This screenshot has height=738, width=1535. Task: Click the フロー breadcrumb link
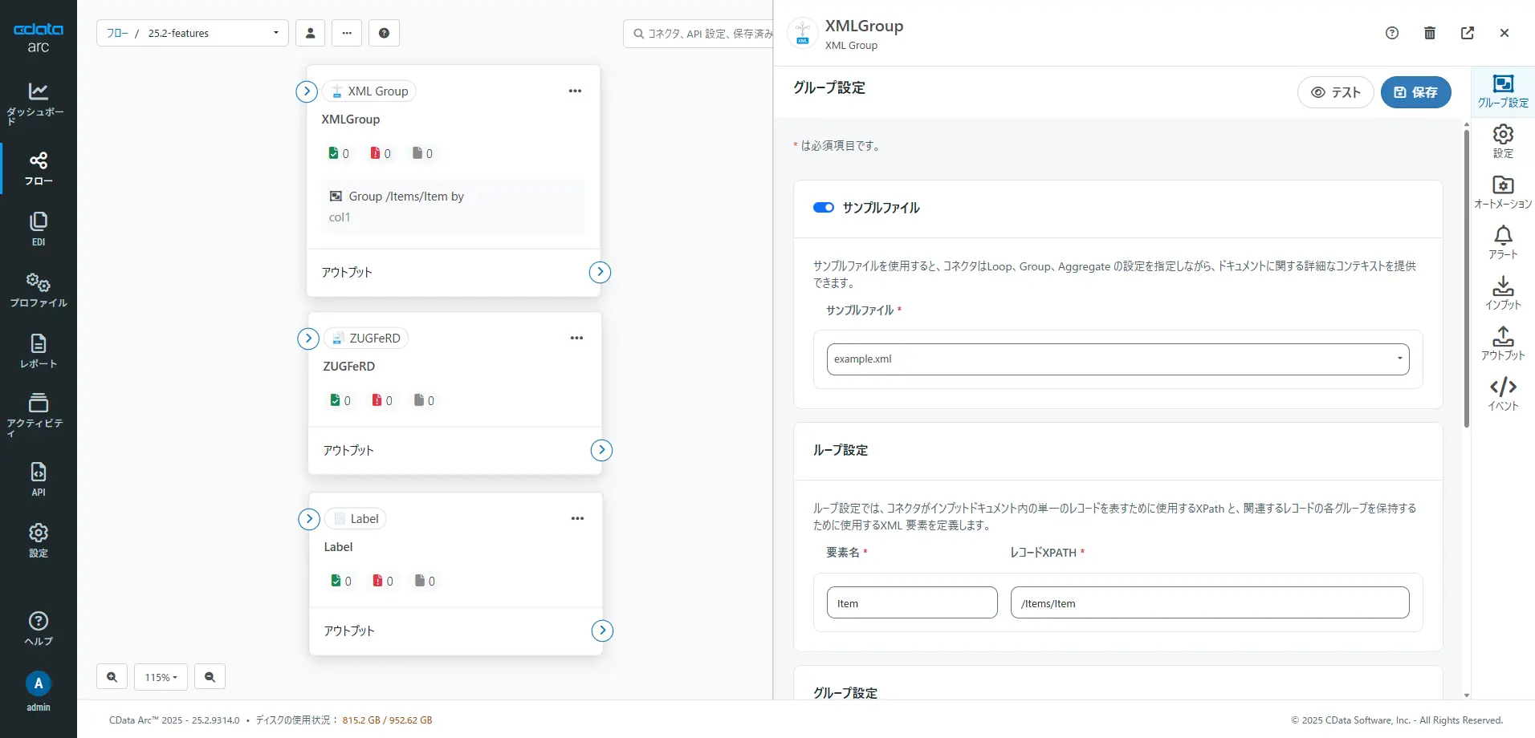click(x=117, y=33)
